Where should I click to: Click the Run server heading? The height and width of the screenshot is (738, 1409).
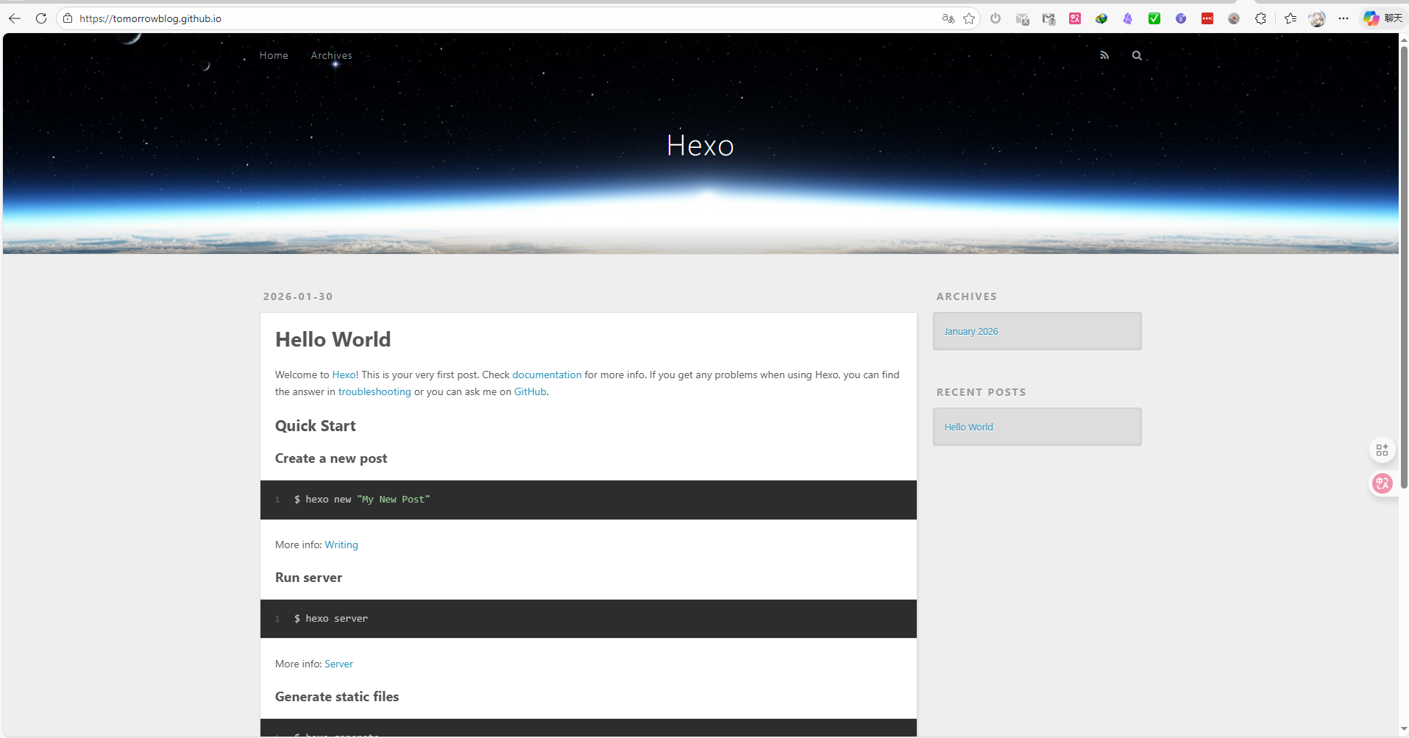click(309, 578)
